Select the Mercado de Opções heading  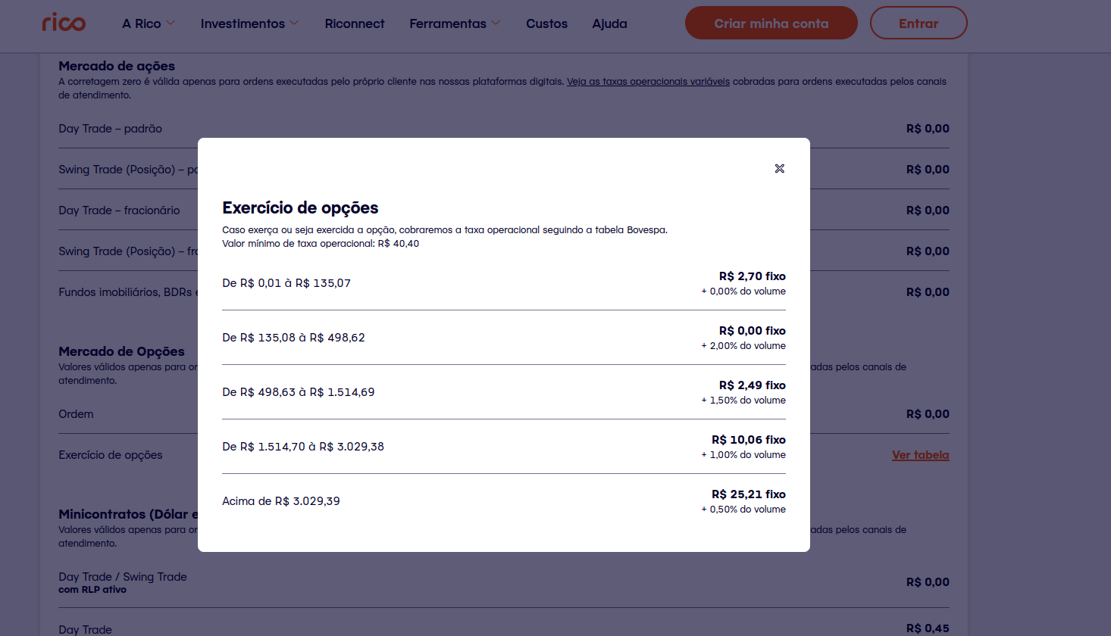(121, 351)
